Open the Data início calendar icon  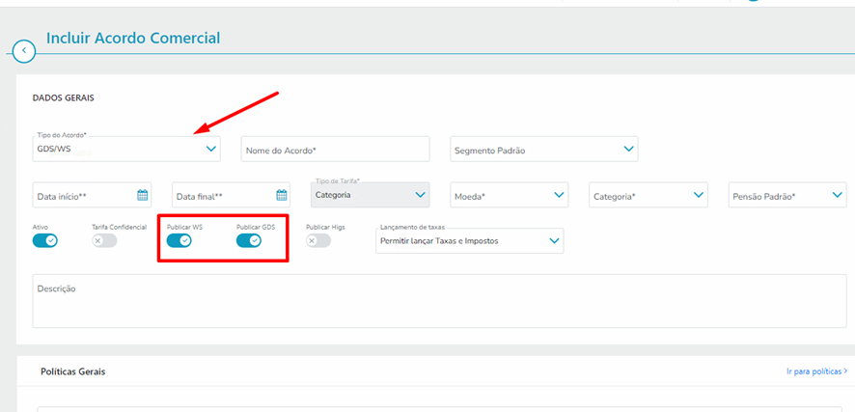coord(142,195)
